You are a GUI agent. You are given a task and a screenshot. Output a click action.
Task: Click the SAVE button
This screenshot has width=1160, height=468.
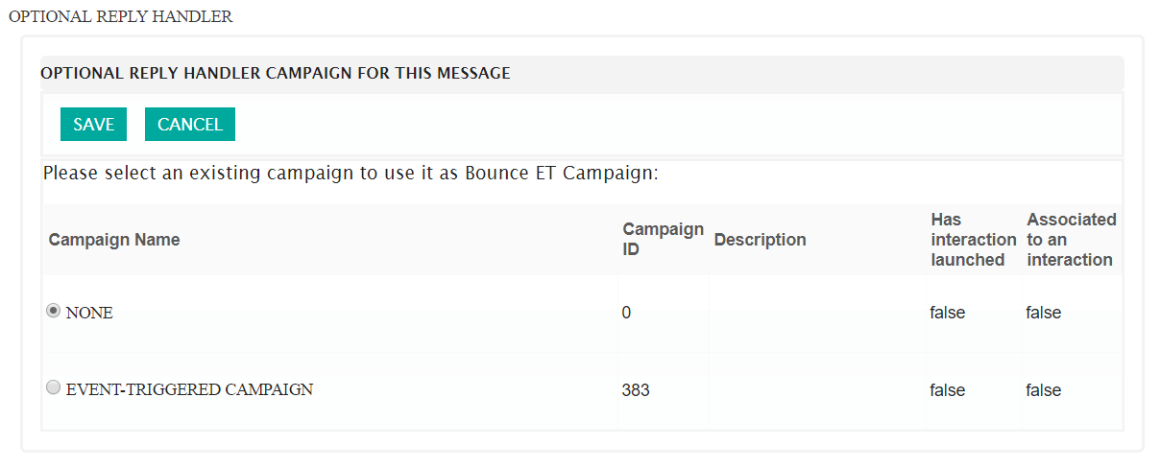pos(93,125)
